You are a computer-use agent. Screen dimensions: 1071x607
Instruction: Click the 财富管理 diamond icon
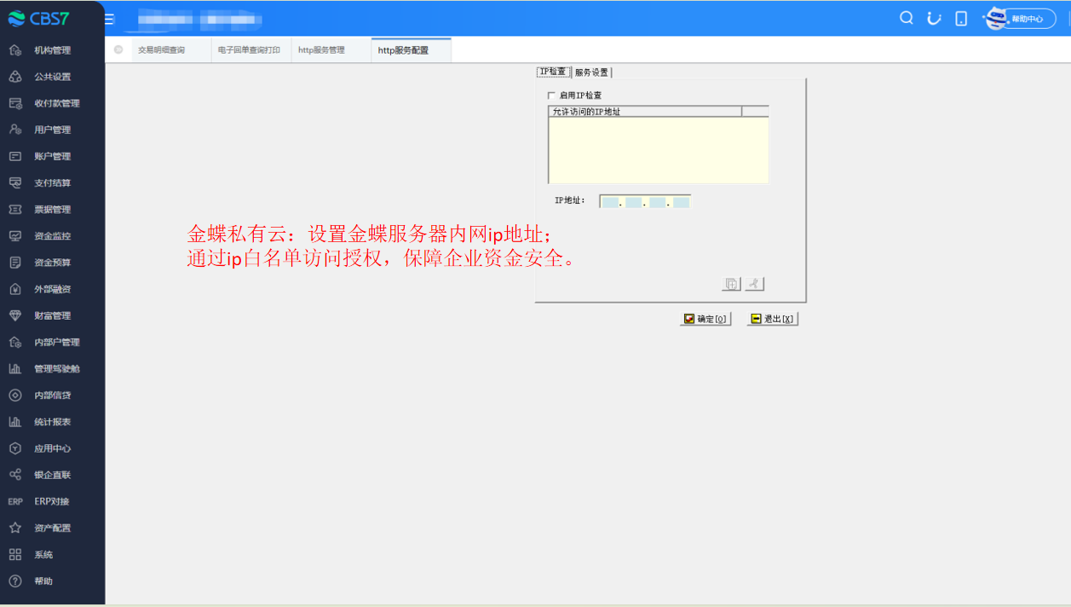point(15,315)
